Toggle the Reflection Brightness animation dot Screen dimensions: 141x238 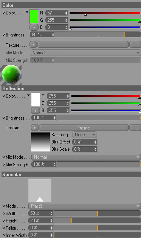click(4, 118)
